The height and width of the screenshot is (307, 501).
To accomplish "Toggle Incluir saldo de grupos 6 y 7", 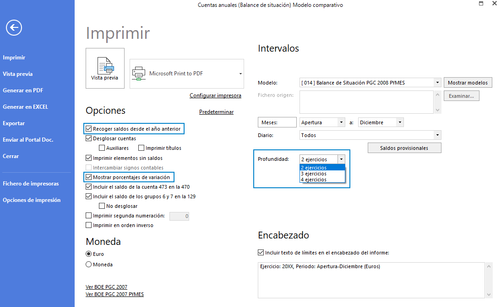I will point(89,196).
